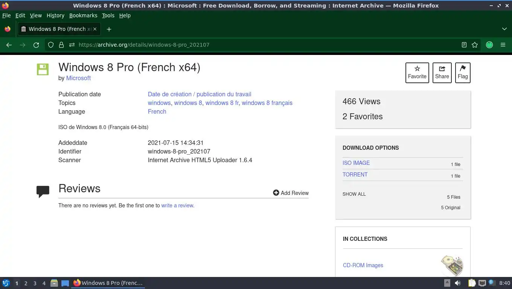Select the Windows 8 Pro browser tab

click(x=58, y=29)
